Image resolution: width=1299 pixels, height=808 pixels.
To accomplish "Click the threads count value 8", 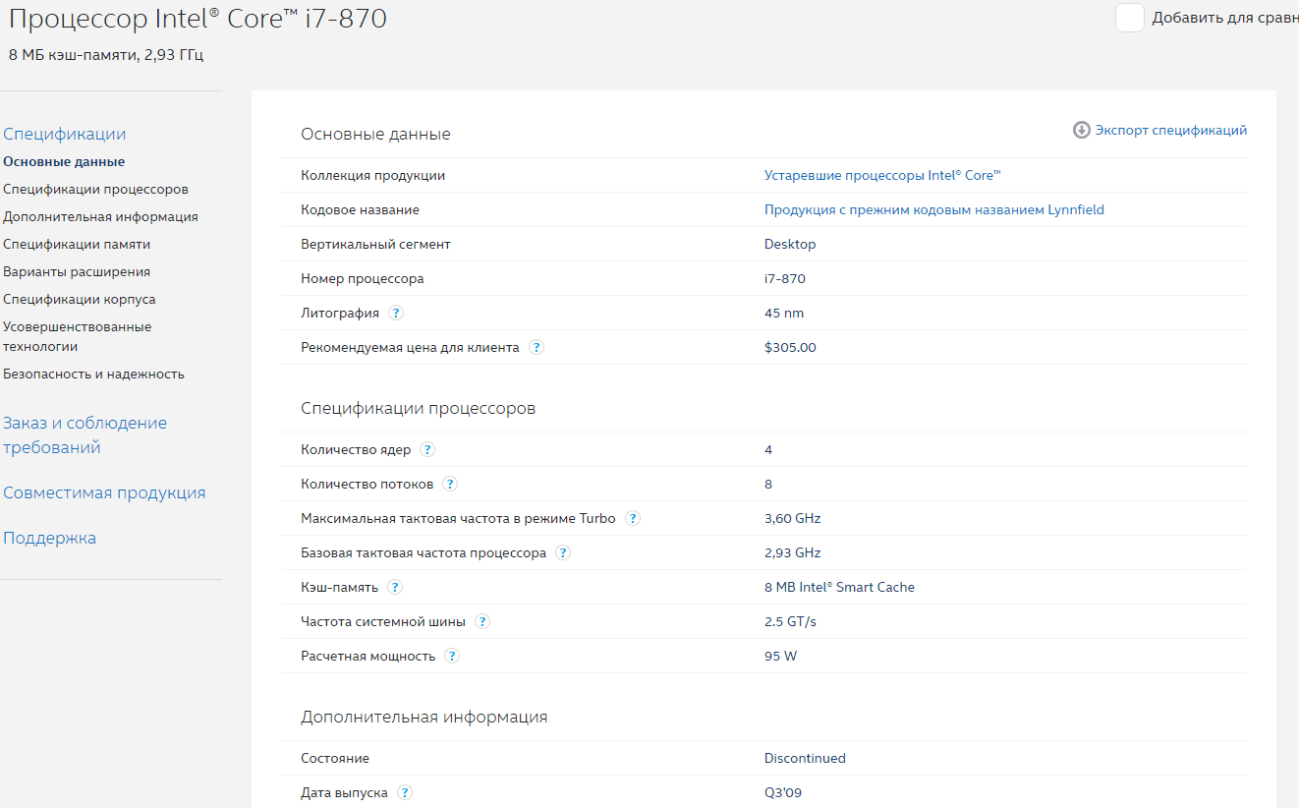I will point(768,484).
